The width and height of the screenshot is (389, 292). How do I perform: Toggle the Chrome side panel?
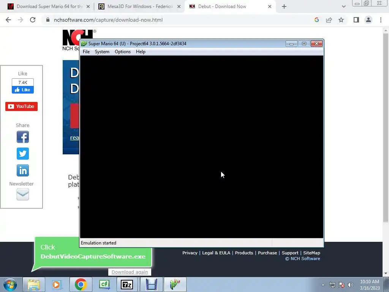[x=356, y=20]
